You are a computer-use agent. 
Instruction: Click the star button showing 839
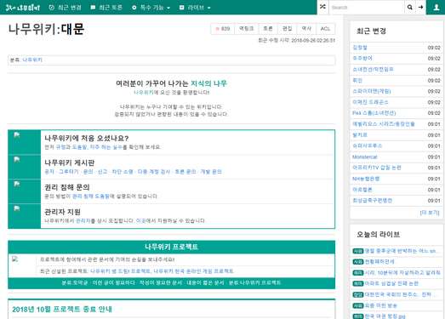coord(223,29)
